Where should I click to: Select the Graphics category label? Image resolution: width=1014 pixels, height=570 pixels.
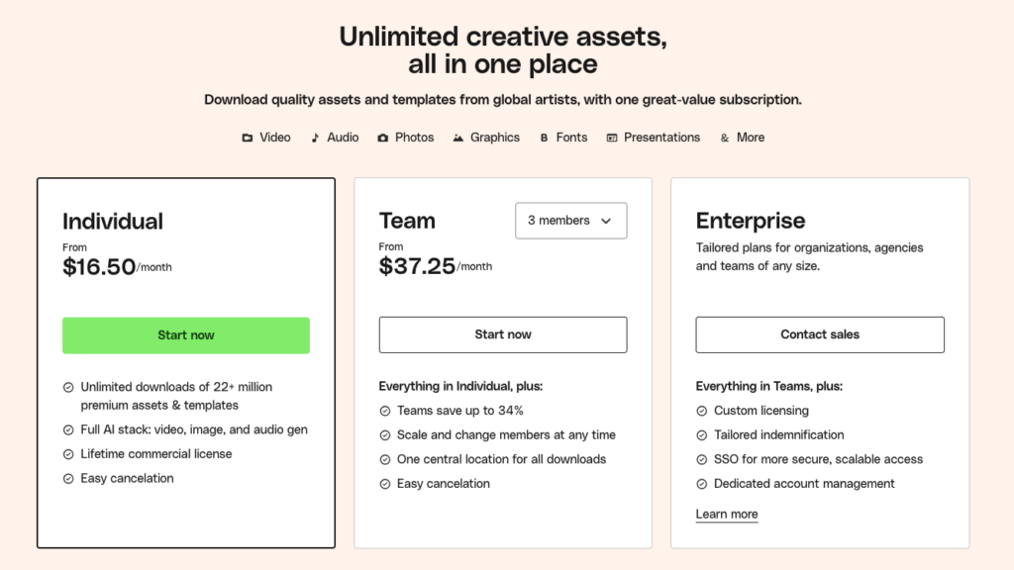[495, 138]
